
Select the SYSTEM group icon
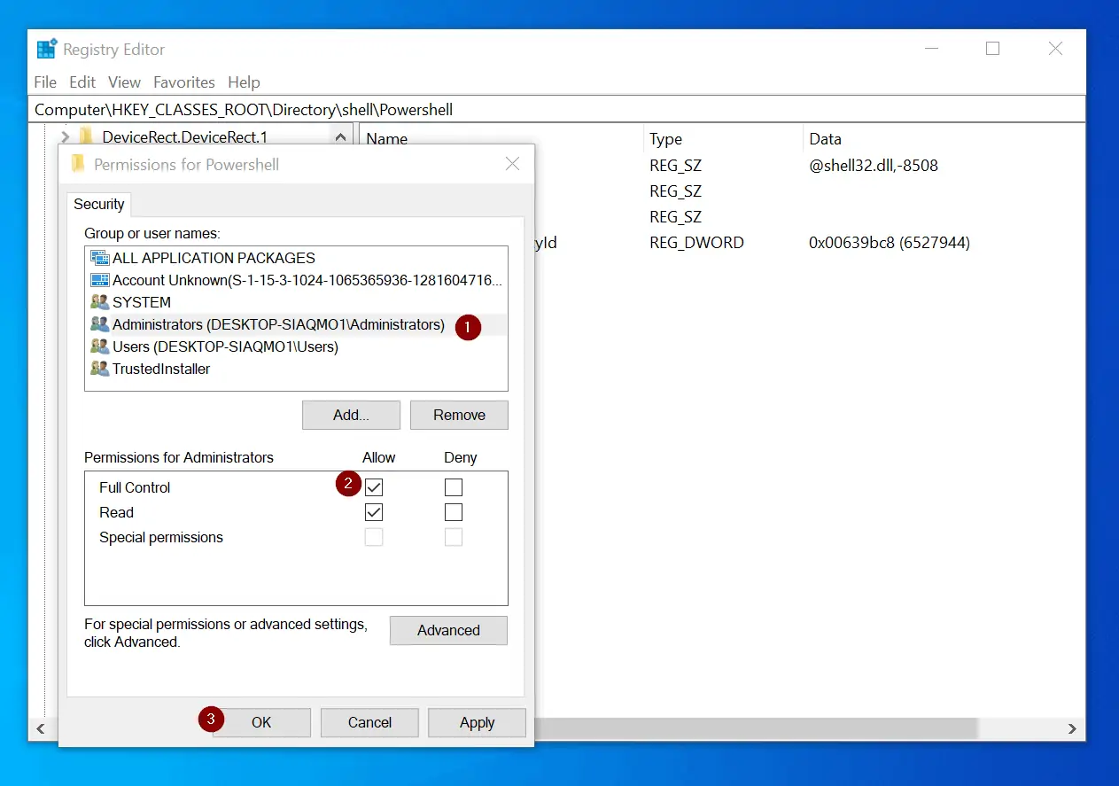(99, 302)
